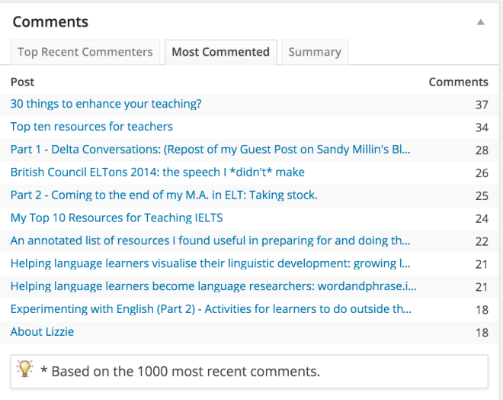Click the 1000 most recent comments note
503x400 pixels.
tap(180, 372)
